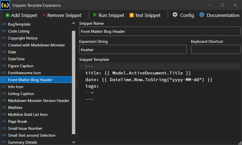
Task: Close the Snippets Template Expansions window
Action: [x=235, y=5]
